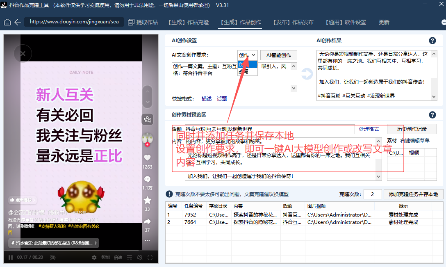The image size is (446, 267).
Task: Favorite the video with star icon
Action: click(x=147, y=201)
